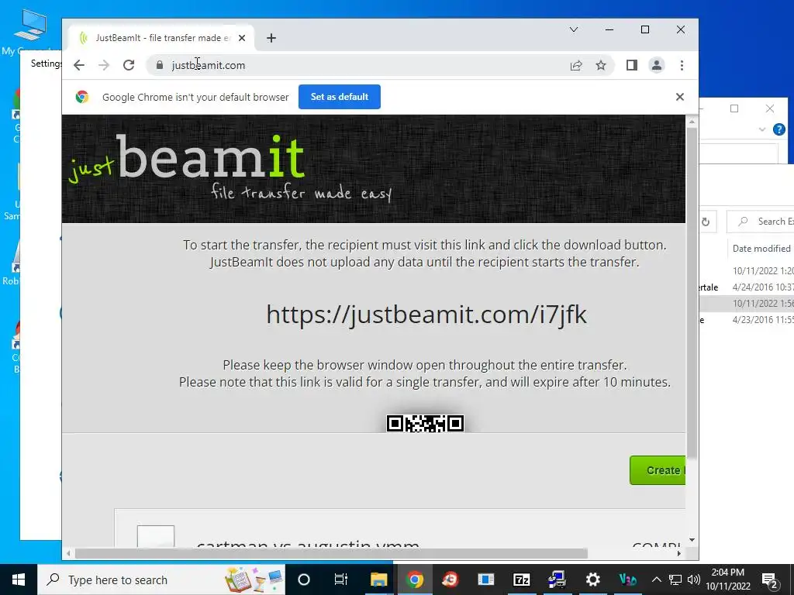Click the file thumbnail for cartman file
Screen dimensions: 794x595
(x=156, y=536)
